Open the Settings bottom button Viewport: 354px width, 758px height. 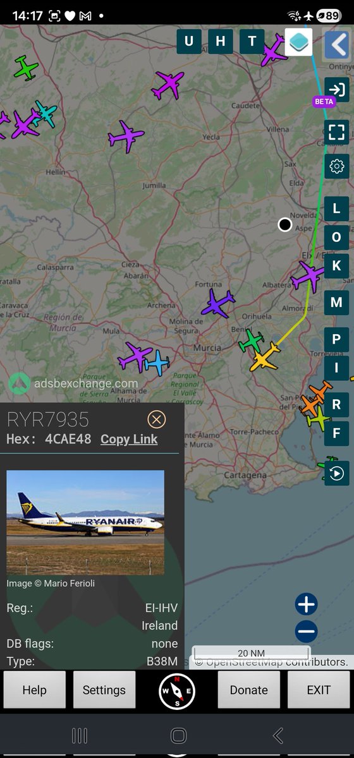pos(104,690)
